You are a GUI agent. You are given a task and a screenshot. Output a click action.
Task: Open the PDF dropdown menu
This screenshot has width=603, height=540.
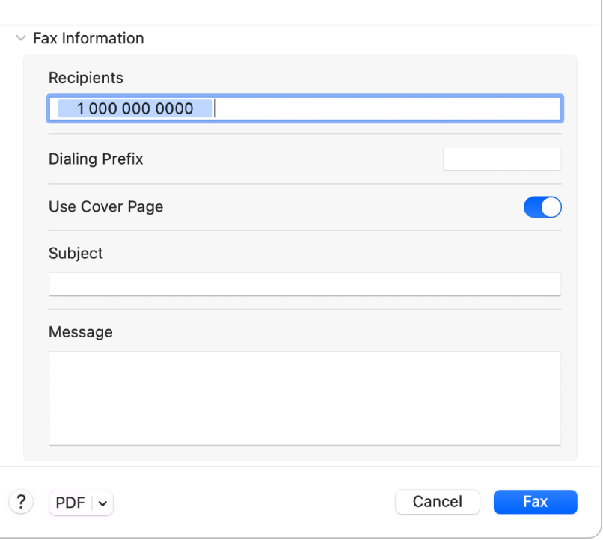[80, 503]
